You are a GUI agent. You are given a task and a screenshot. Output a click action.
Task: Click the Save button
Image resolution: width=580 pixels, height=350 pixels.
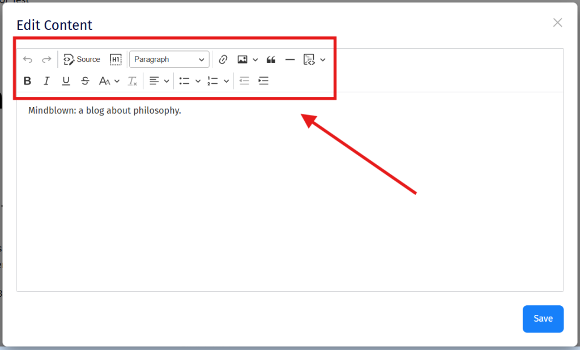pos(543,319)
